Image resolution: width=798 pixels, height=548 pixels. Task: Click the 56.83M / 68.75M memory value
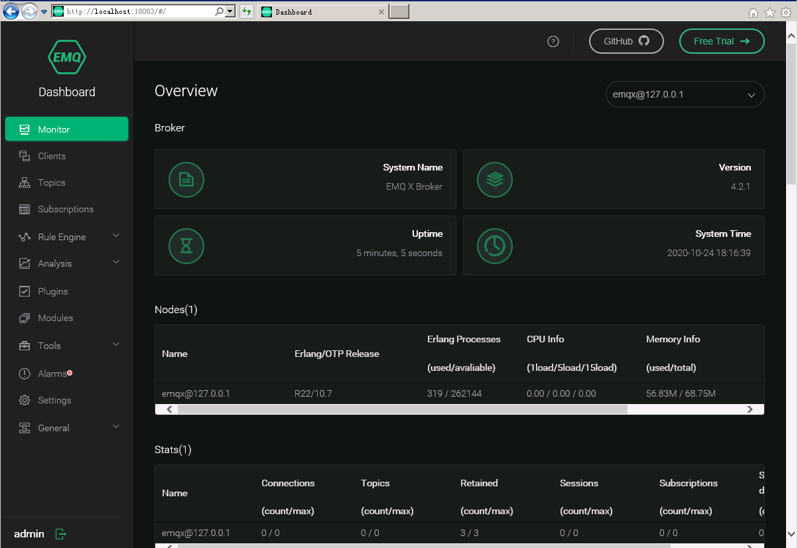coord(681,393)
